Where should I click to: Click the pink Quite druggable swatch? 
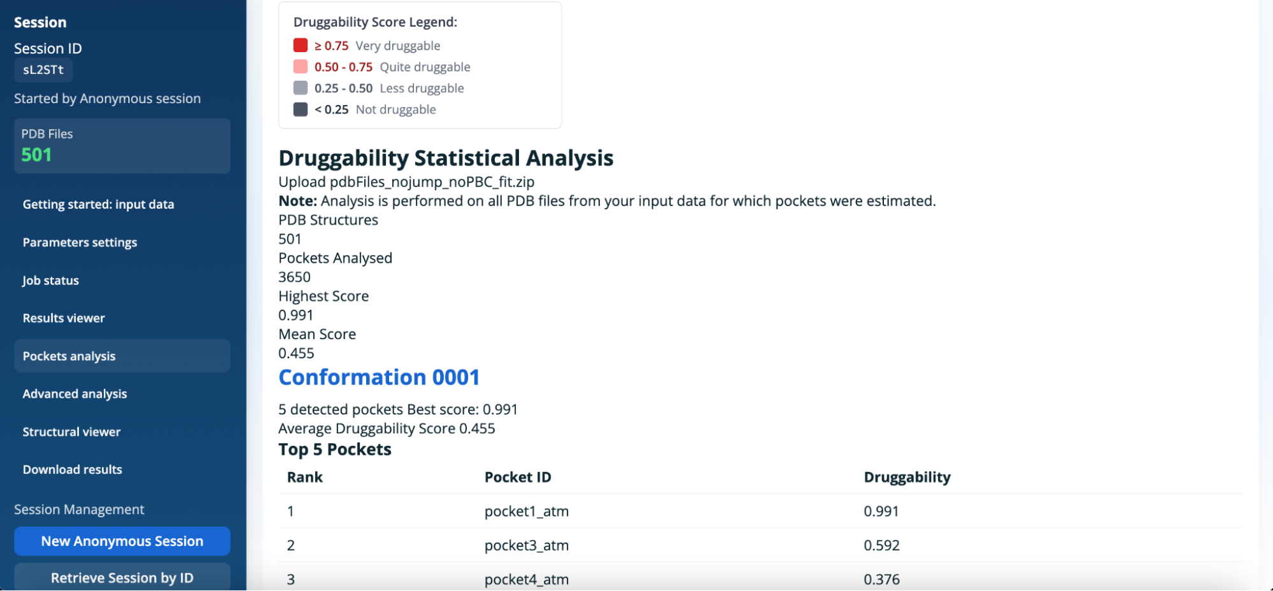point(301,67)
